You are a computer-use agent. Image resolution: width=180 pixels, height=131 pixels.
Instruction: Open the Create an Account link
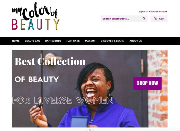coord(158,12)
